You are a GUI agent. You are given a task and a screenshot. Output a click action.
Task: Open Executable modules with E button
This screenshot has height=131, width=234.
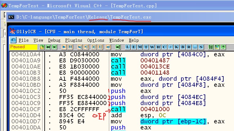pyautogui.click(x=134, y=47)
